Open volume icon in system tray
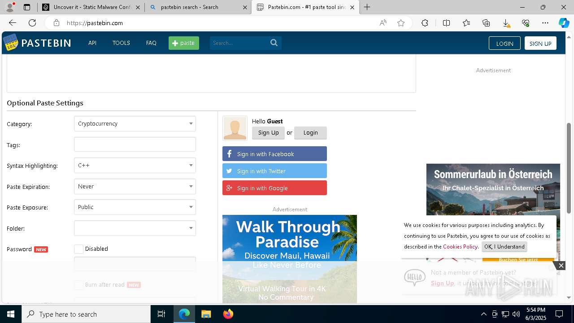The width and height of the screenshot is (574, 323). pos(516,314)
